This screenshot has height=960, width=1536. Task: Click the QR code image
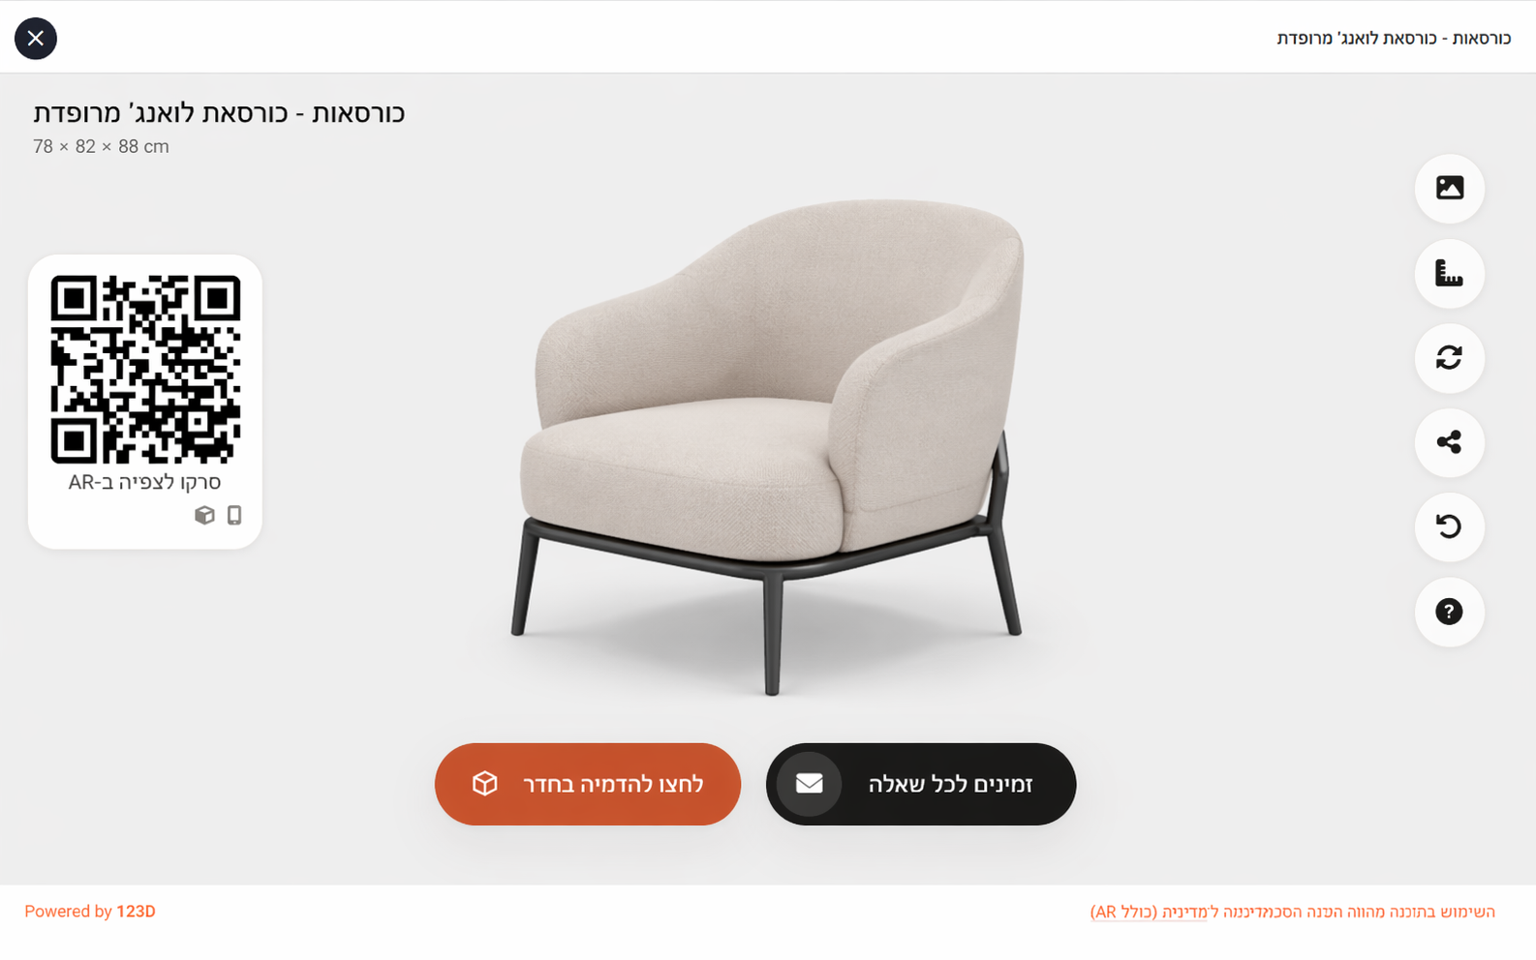(145, 369)
